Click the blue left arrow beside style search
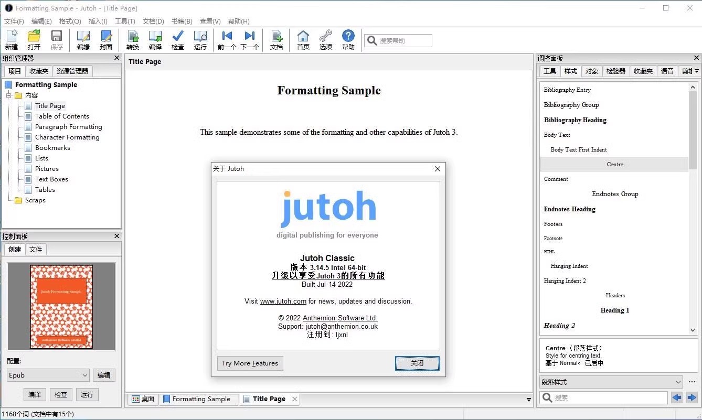Image resolution: width=702 pixels, height=420 pixels. click(x=677, y=398)
